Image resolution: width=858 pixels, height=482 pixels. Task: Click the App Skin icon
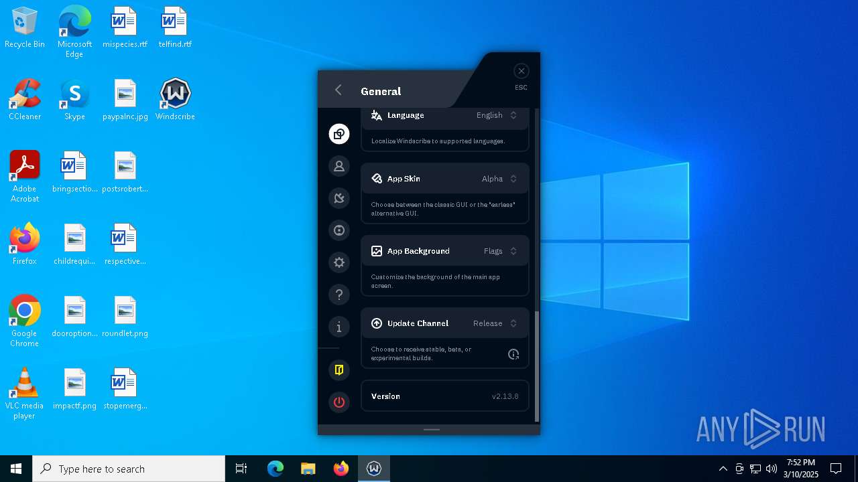pyautogui.click(x=377, y=179)
